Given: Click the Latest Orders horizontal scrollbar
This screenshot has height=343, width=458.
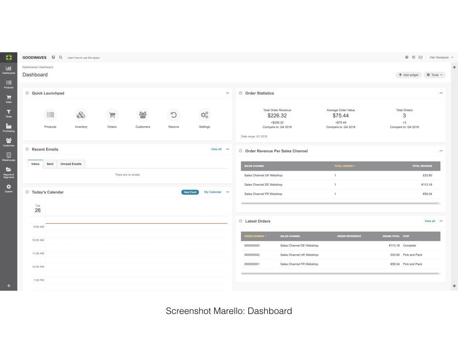Looking at the screenshot, I should [x=340, y=273].
